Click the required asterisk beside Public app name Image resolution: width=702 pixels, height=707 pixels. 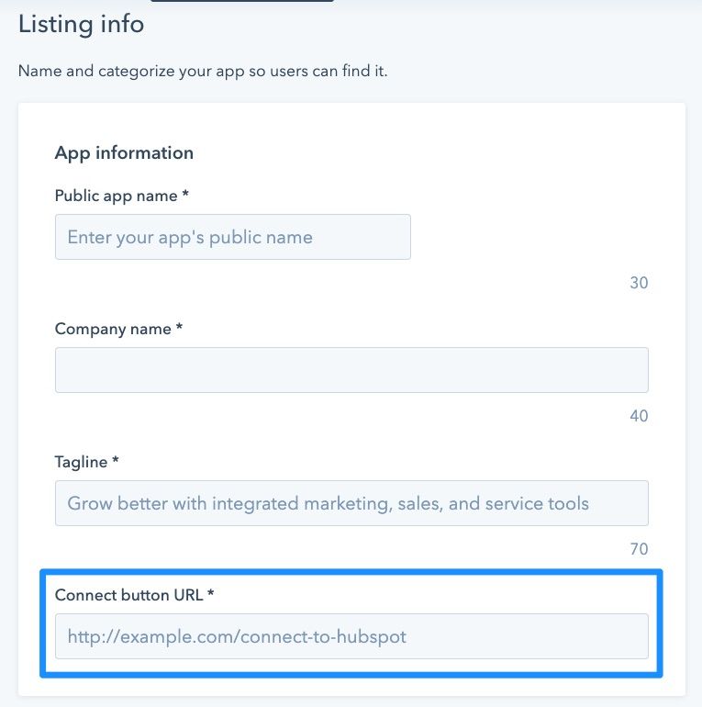coord(185,194)
